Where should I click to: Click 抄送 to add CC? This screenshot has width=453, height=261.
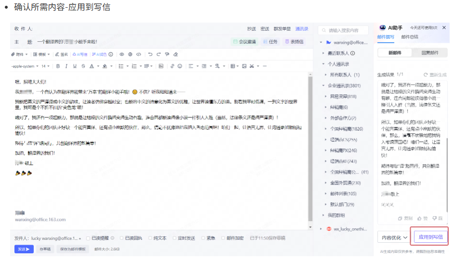point(252,29)
